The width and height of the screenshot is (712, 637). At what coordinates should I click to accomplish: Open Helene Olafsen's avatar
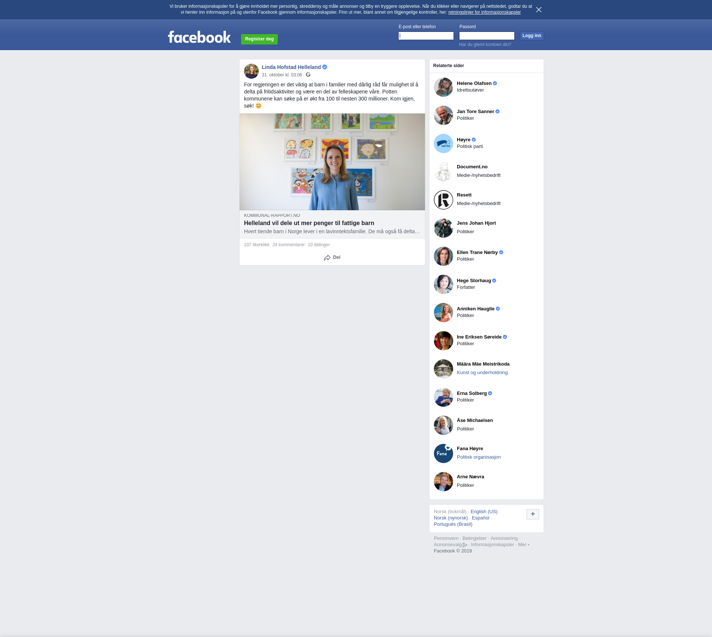[444, 87]
